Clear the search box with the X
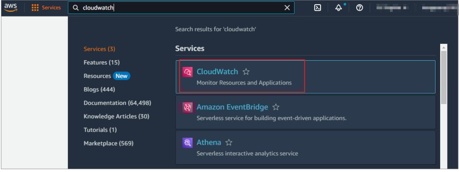The image size is (459, 172). 287,8
